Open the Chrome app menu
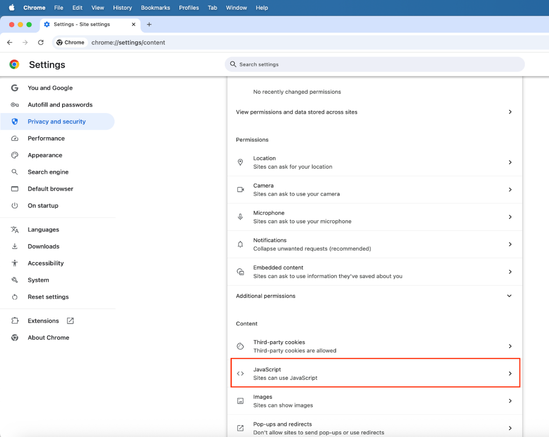549x437 pixels. [x=34, y=7]
